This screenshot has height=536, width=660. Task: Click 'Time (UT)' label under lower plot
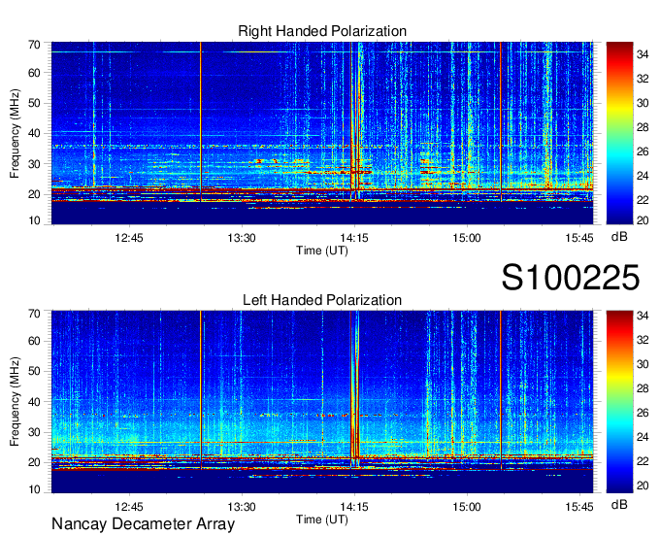click(322, 519)
